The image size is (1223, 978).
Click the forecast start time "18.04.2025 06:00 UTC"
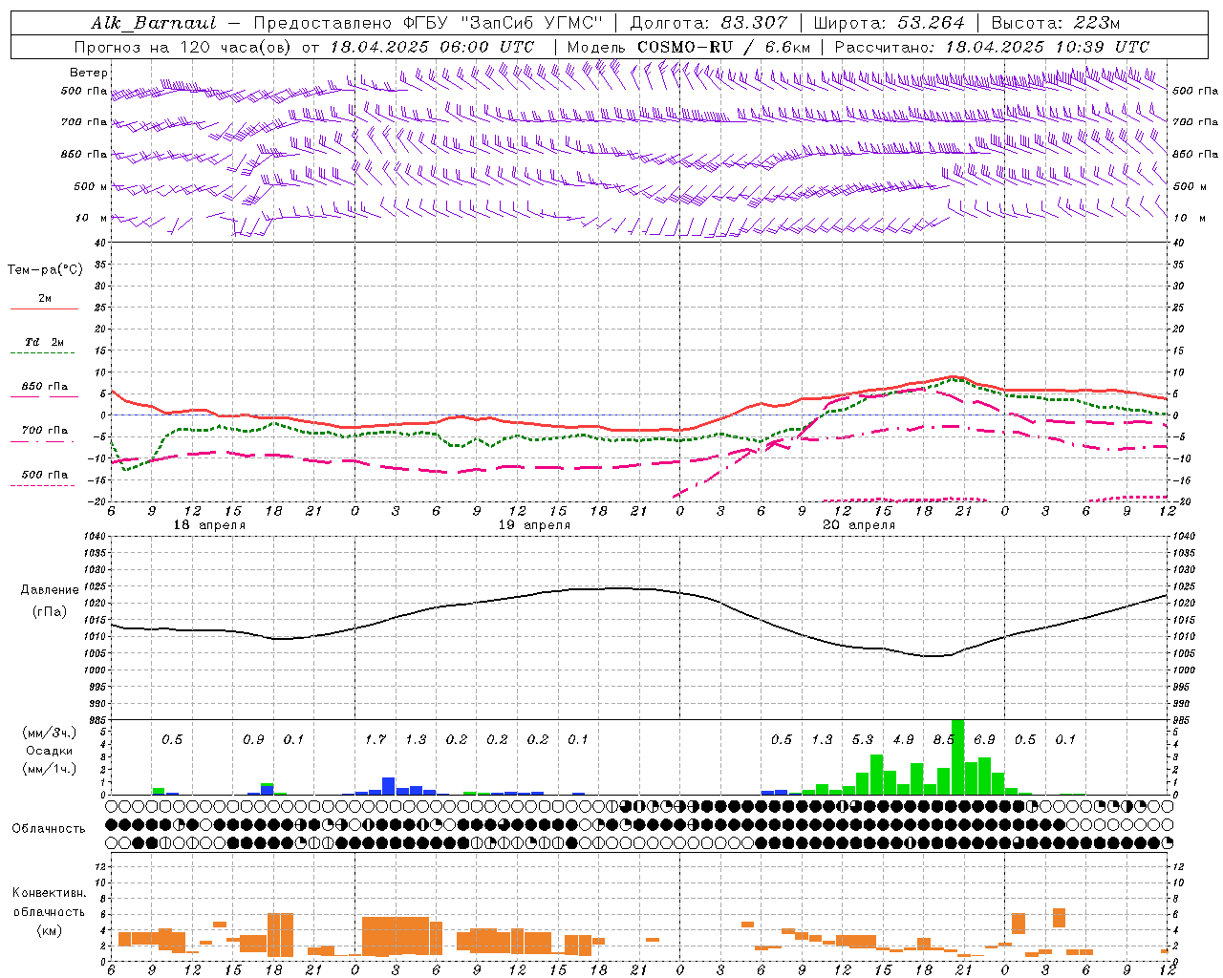tap(432, 47)
